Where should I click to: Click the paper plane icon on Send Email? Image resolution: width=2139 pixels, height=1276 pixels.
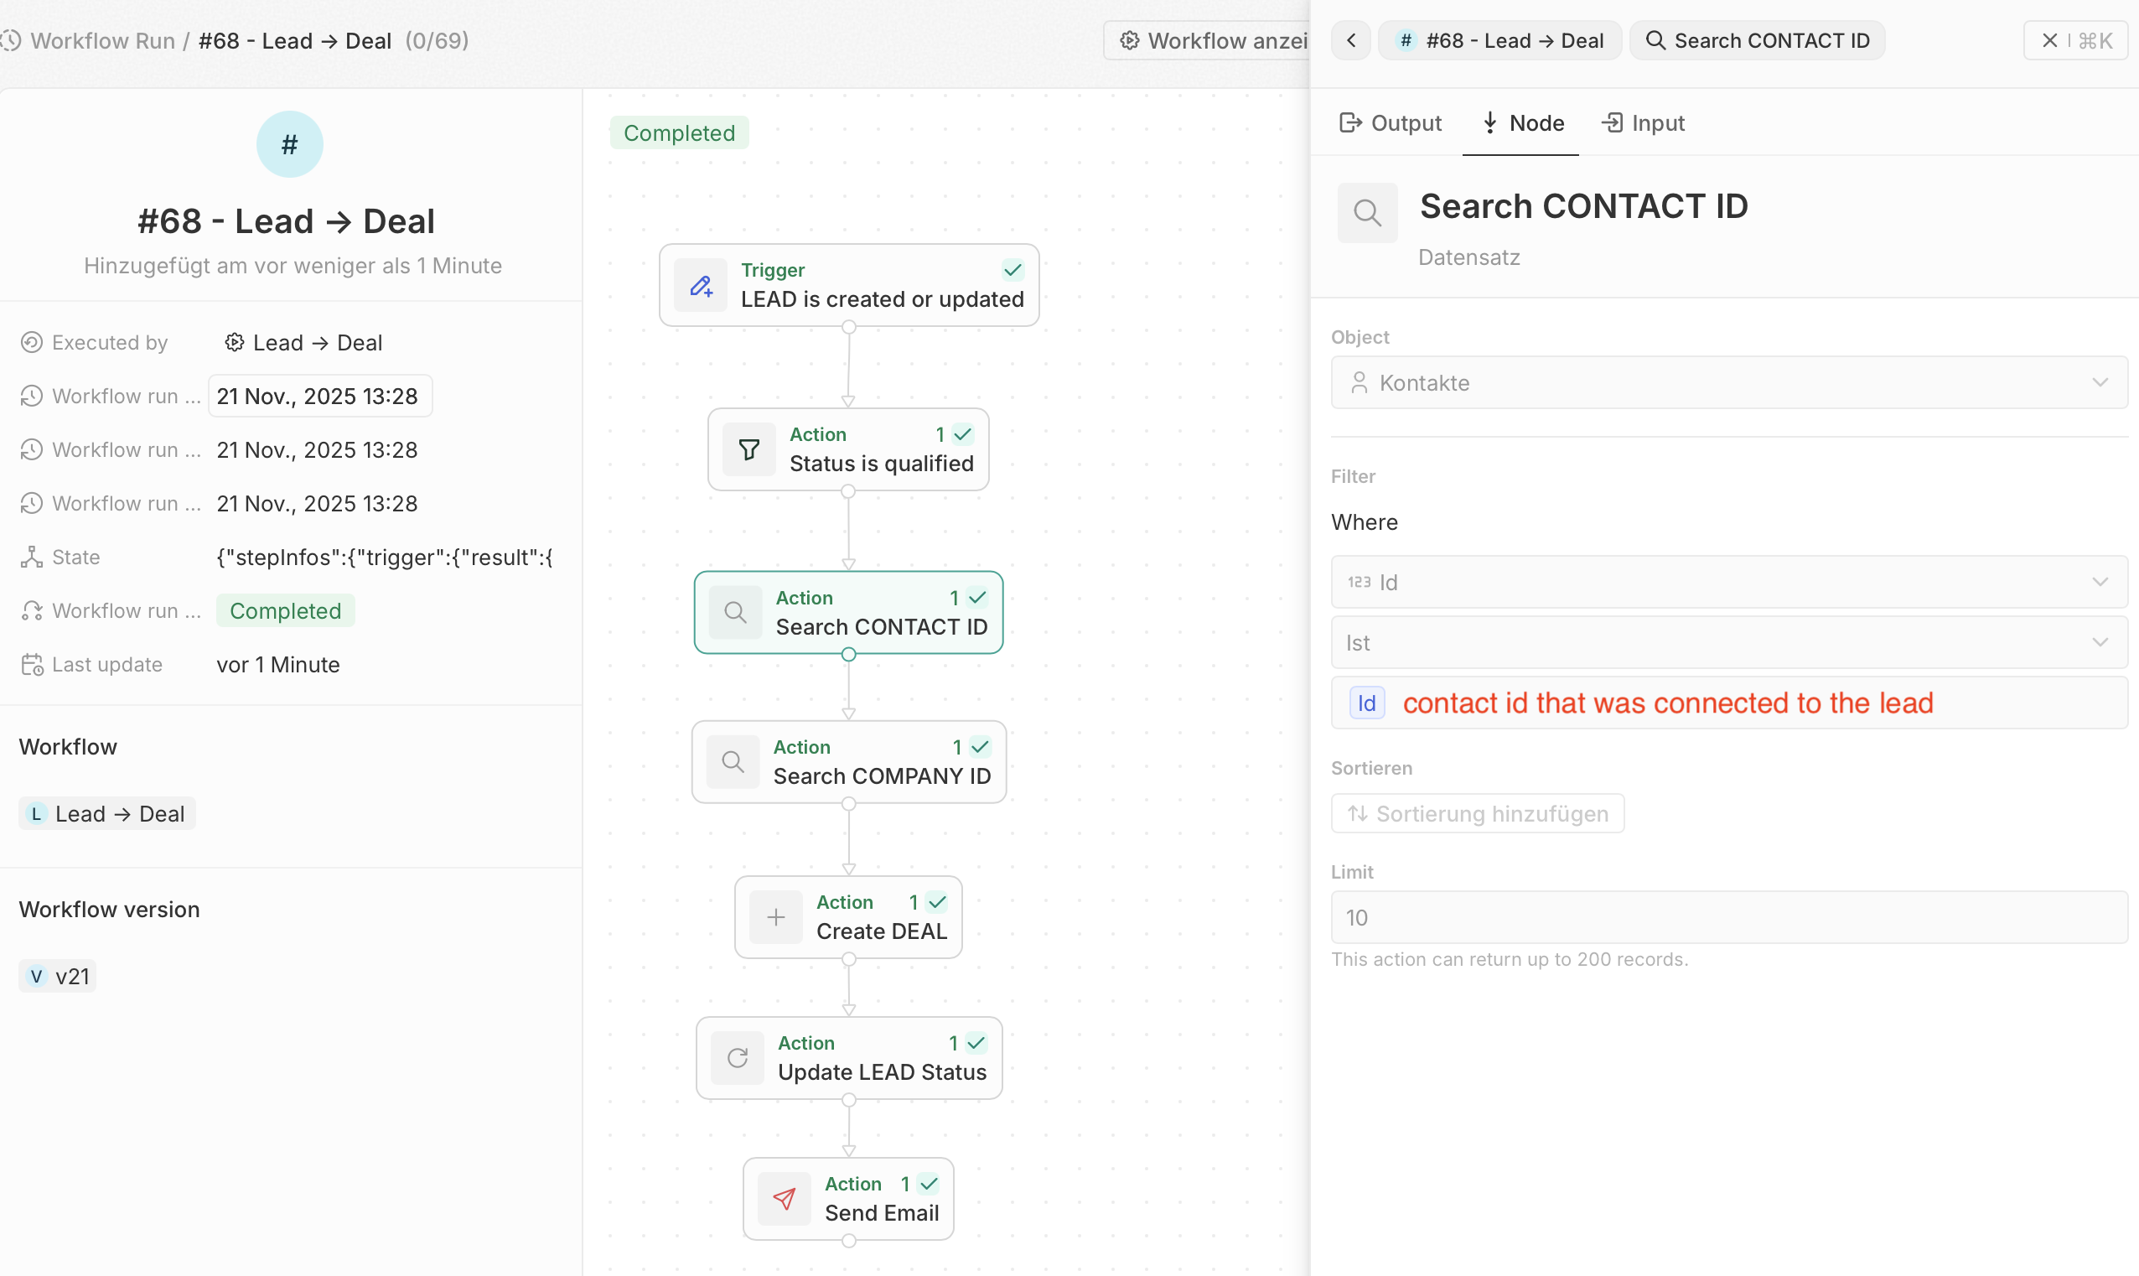[784, 1199]
